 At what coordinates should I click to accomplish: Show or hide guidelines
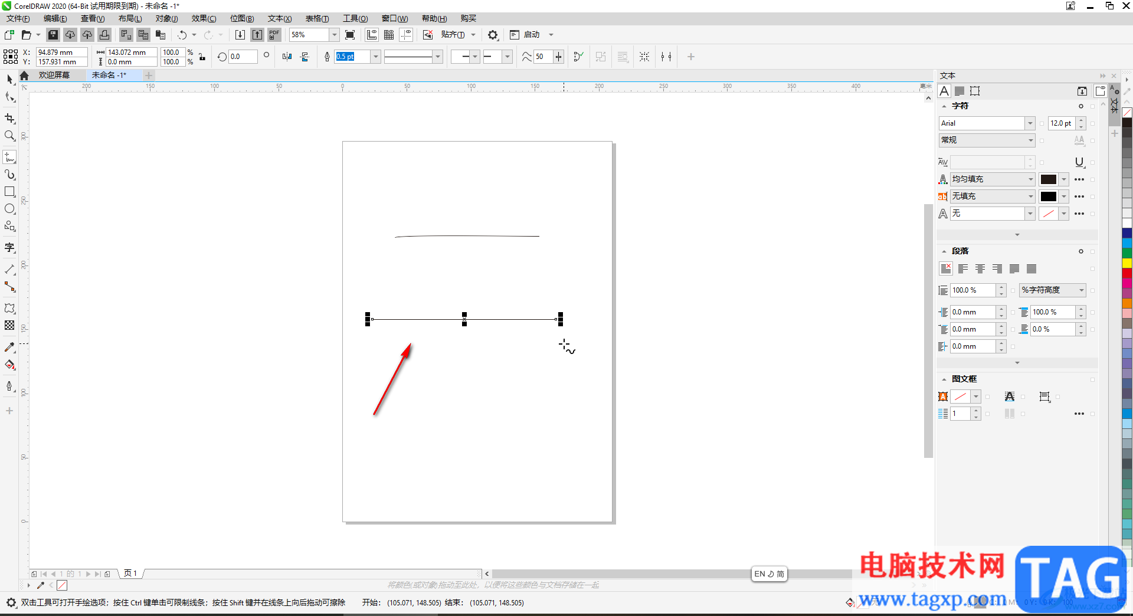(x=406, y=35)
